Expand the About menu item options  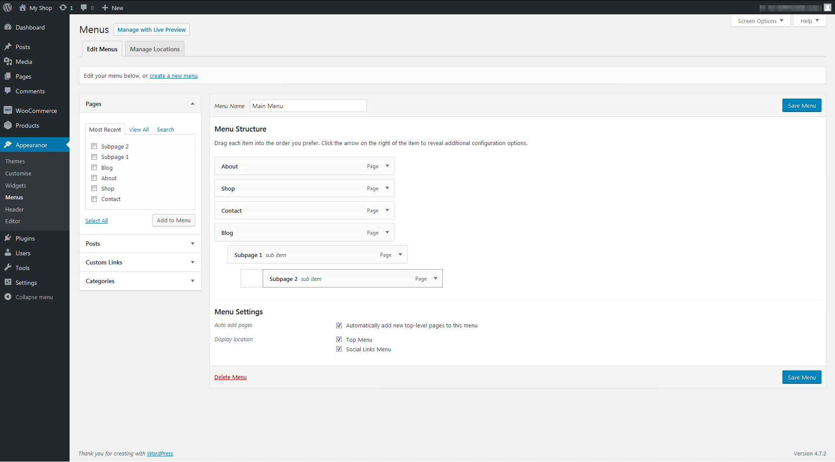(x=387, y=166)
